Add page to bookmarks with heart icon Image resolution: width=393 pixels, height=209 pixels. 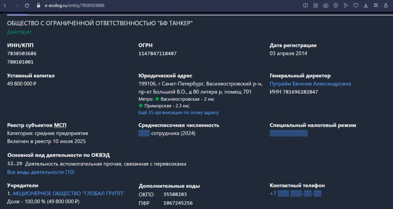coord(356,5)
